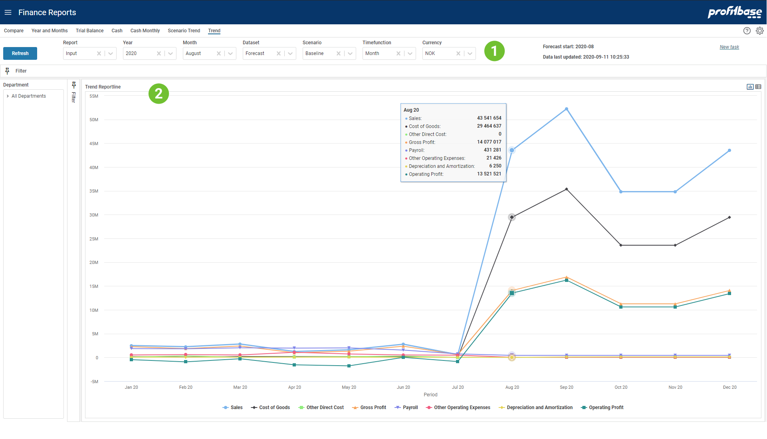Switch to the Cash Monthly tab
The width and height of the screenshot is (767, 439).
[x=145, y=31]
